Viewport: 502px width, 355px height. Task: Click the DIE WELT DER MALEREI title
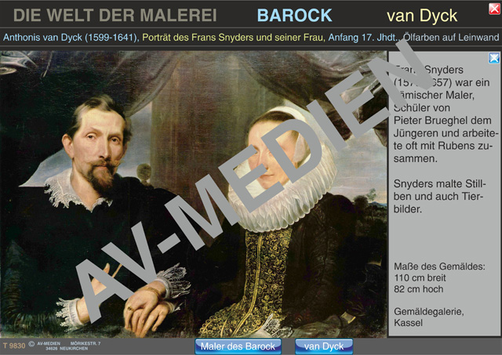click(x=115, y=16)
